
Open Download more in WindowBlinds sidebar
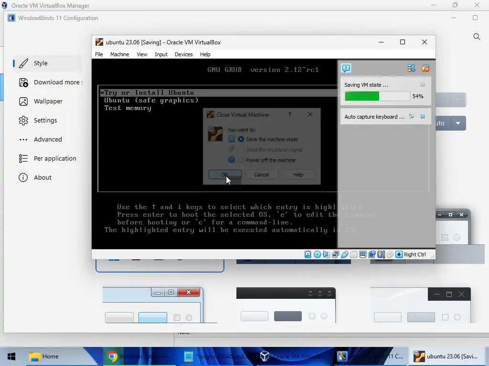(47, 82)
